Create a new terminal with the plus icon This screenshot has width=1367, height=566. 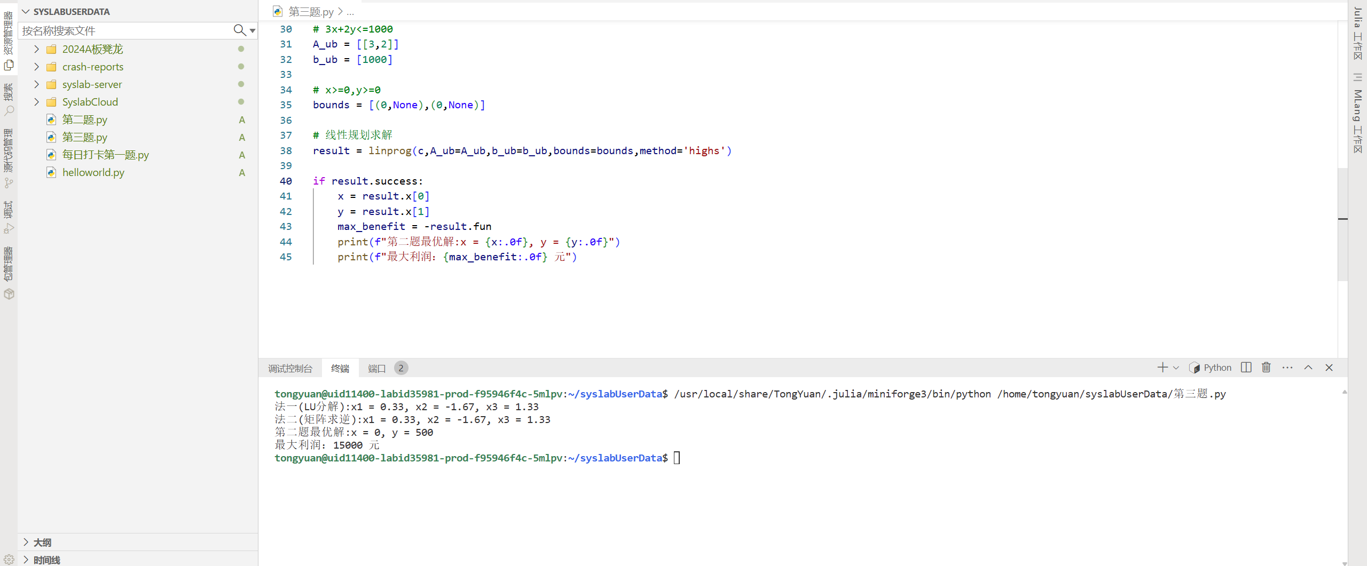pos(1162,368)
